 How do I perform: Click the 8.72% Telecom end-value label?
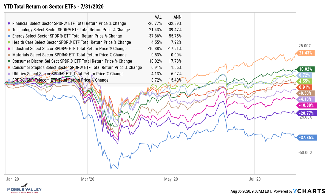[x=305, y=75]
